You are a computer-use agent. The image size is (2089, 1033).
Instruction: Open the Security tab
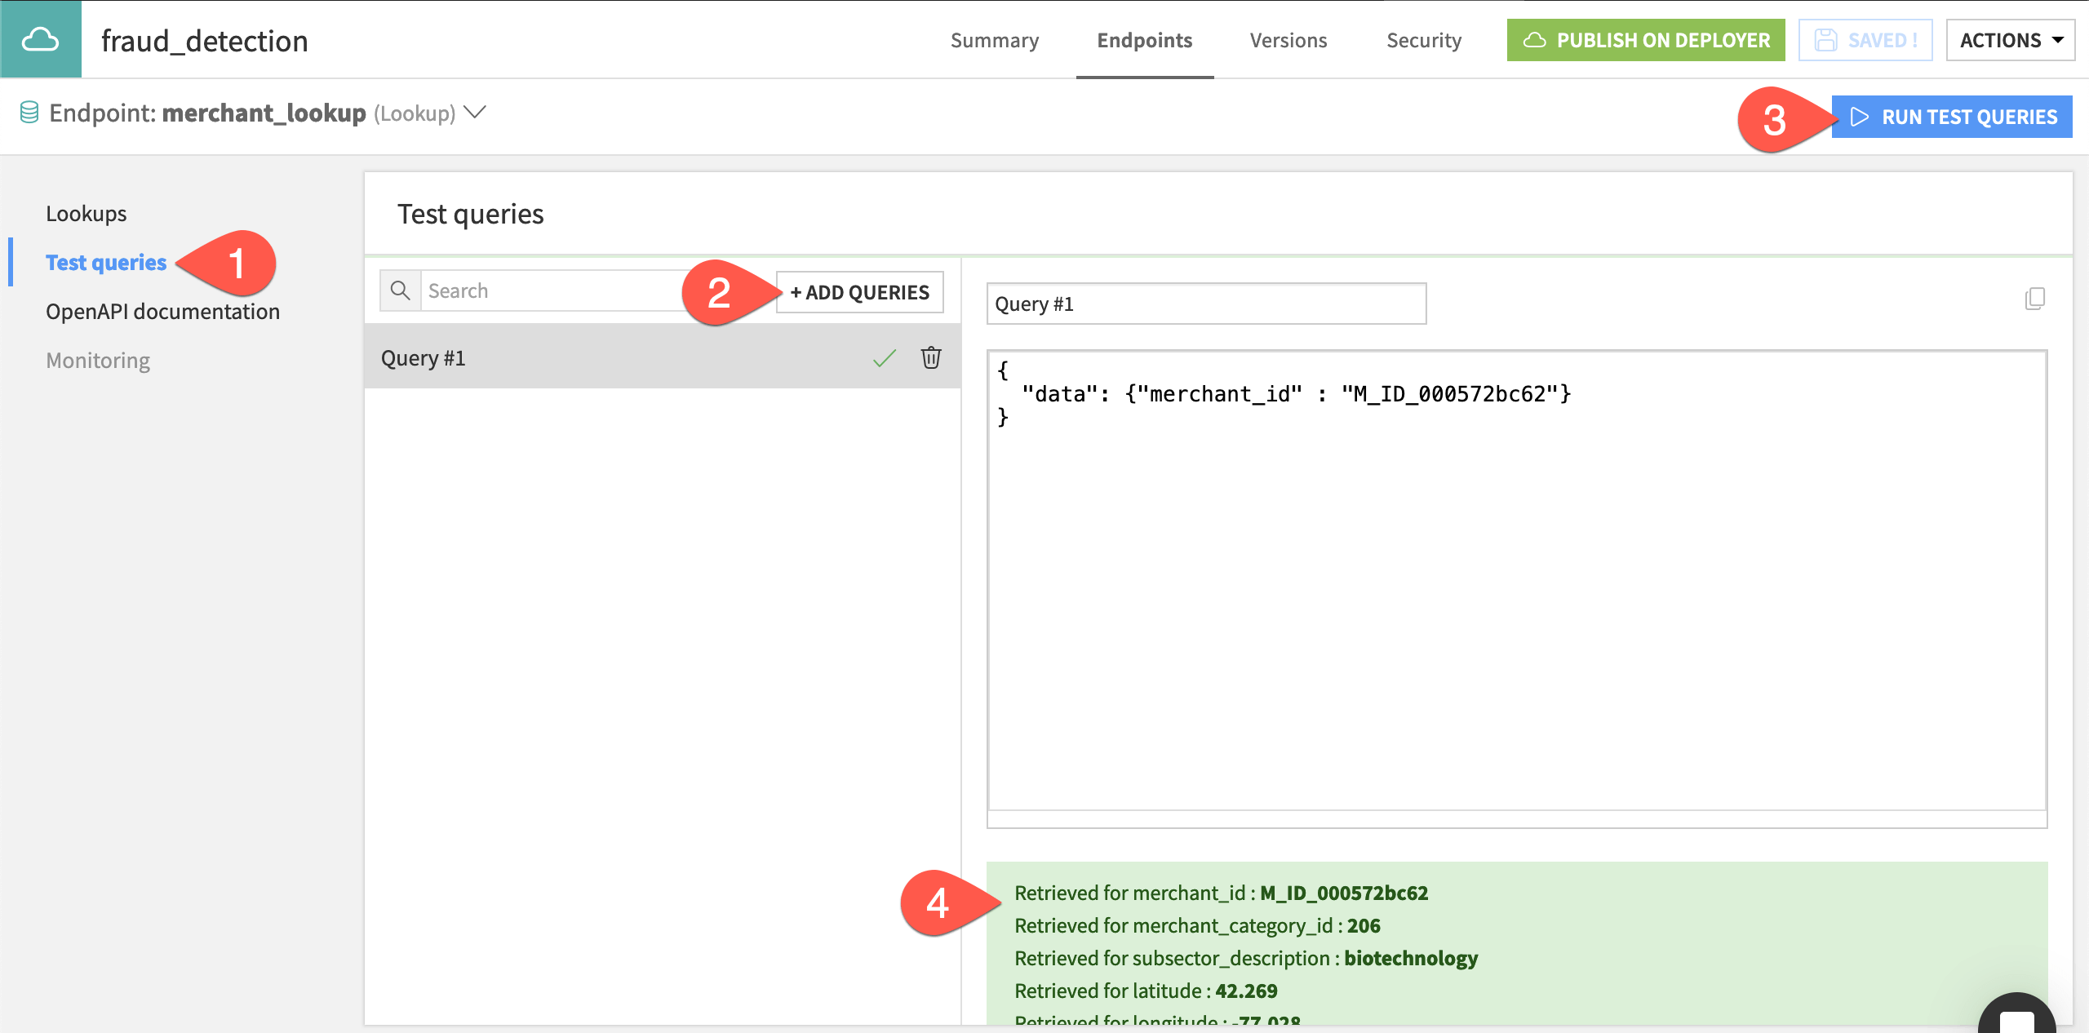tap(1424, 39)
